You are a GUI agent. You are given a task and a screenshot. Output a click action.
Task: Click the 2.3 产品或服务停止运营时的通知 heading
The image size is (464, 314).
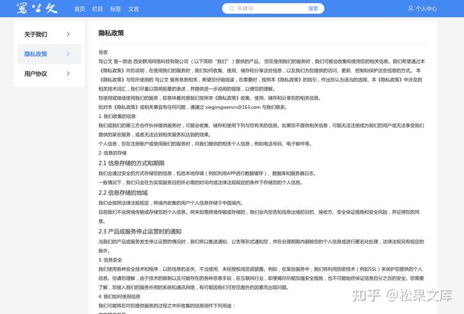click(140, 231)
